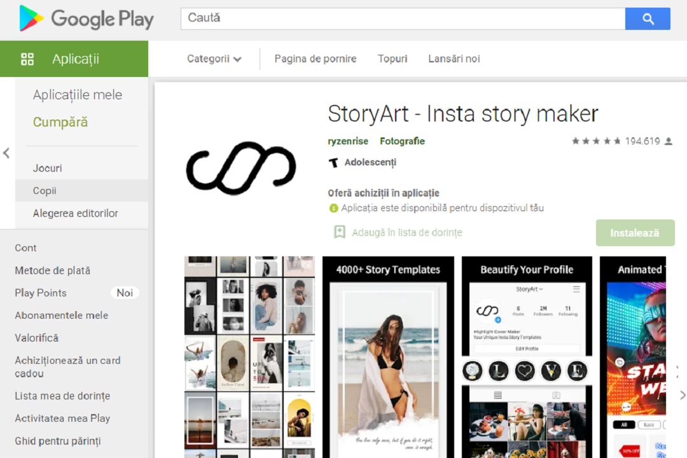The height and width of the screenshot is (458, 687).
Task: Click the Noi badge beside Play Points
Action: [x=125, y=293]
